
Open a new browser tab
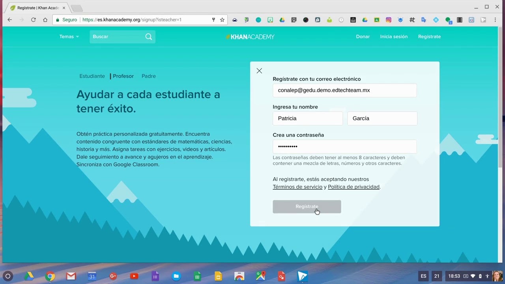pos(77,8)
